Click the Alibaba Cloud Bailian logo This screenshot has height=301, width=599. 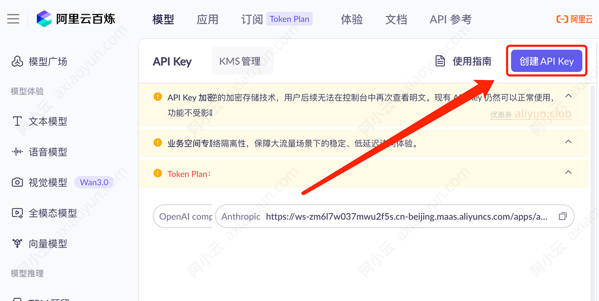point(76,19)
